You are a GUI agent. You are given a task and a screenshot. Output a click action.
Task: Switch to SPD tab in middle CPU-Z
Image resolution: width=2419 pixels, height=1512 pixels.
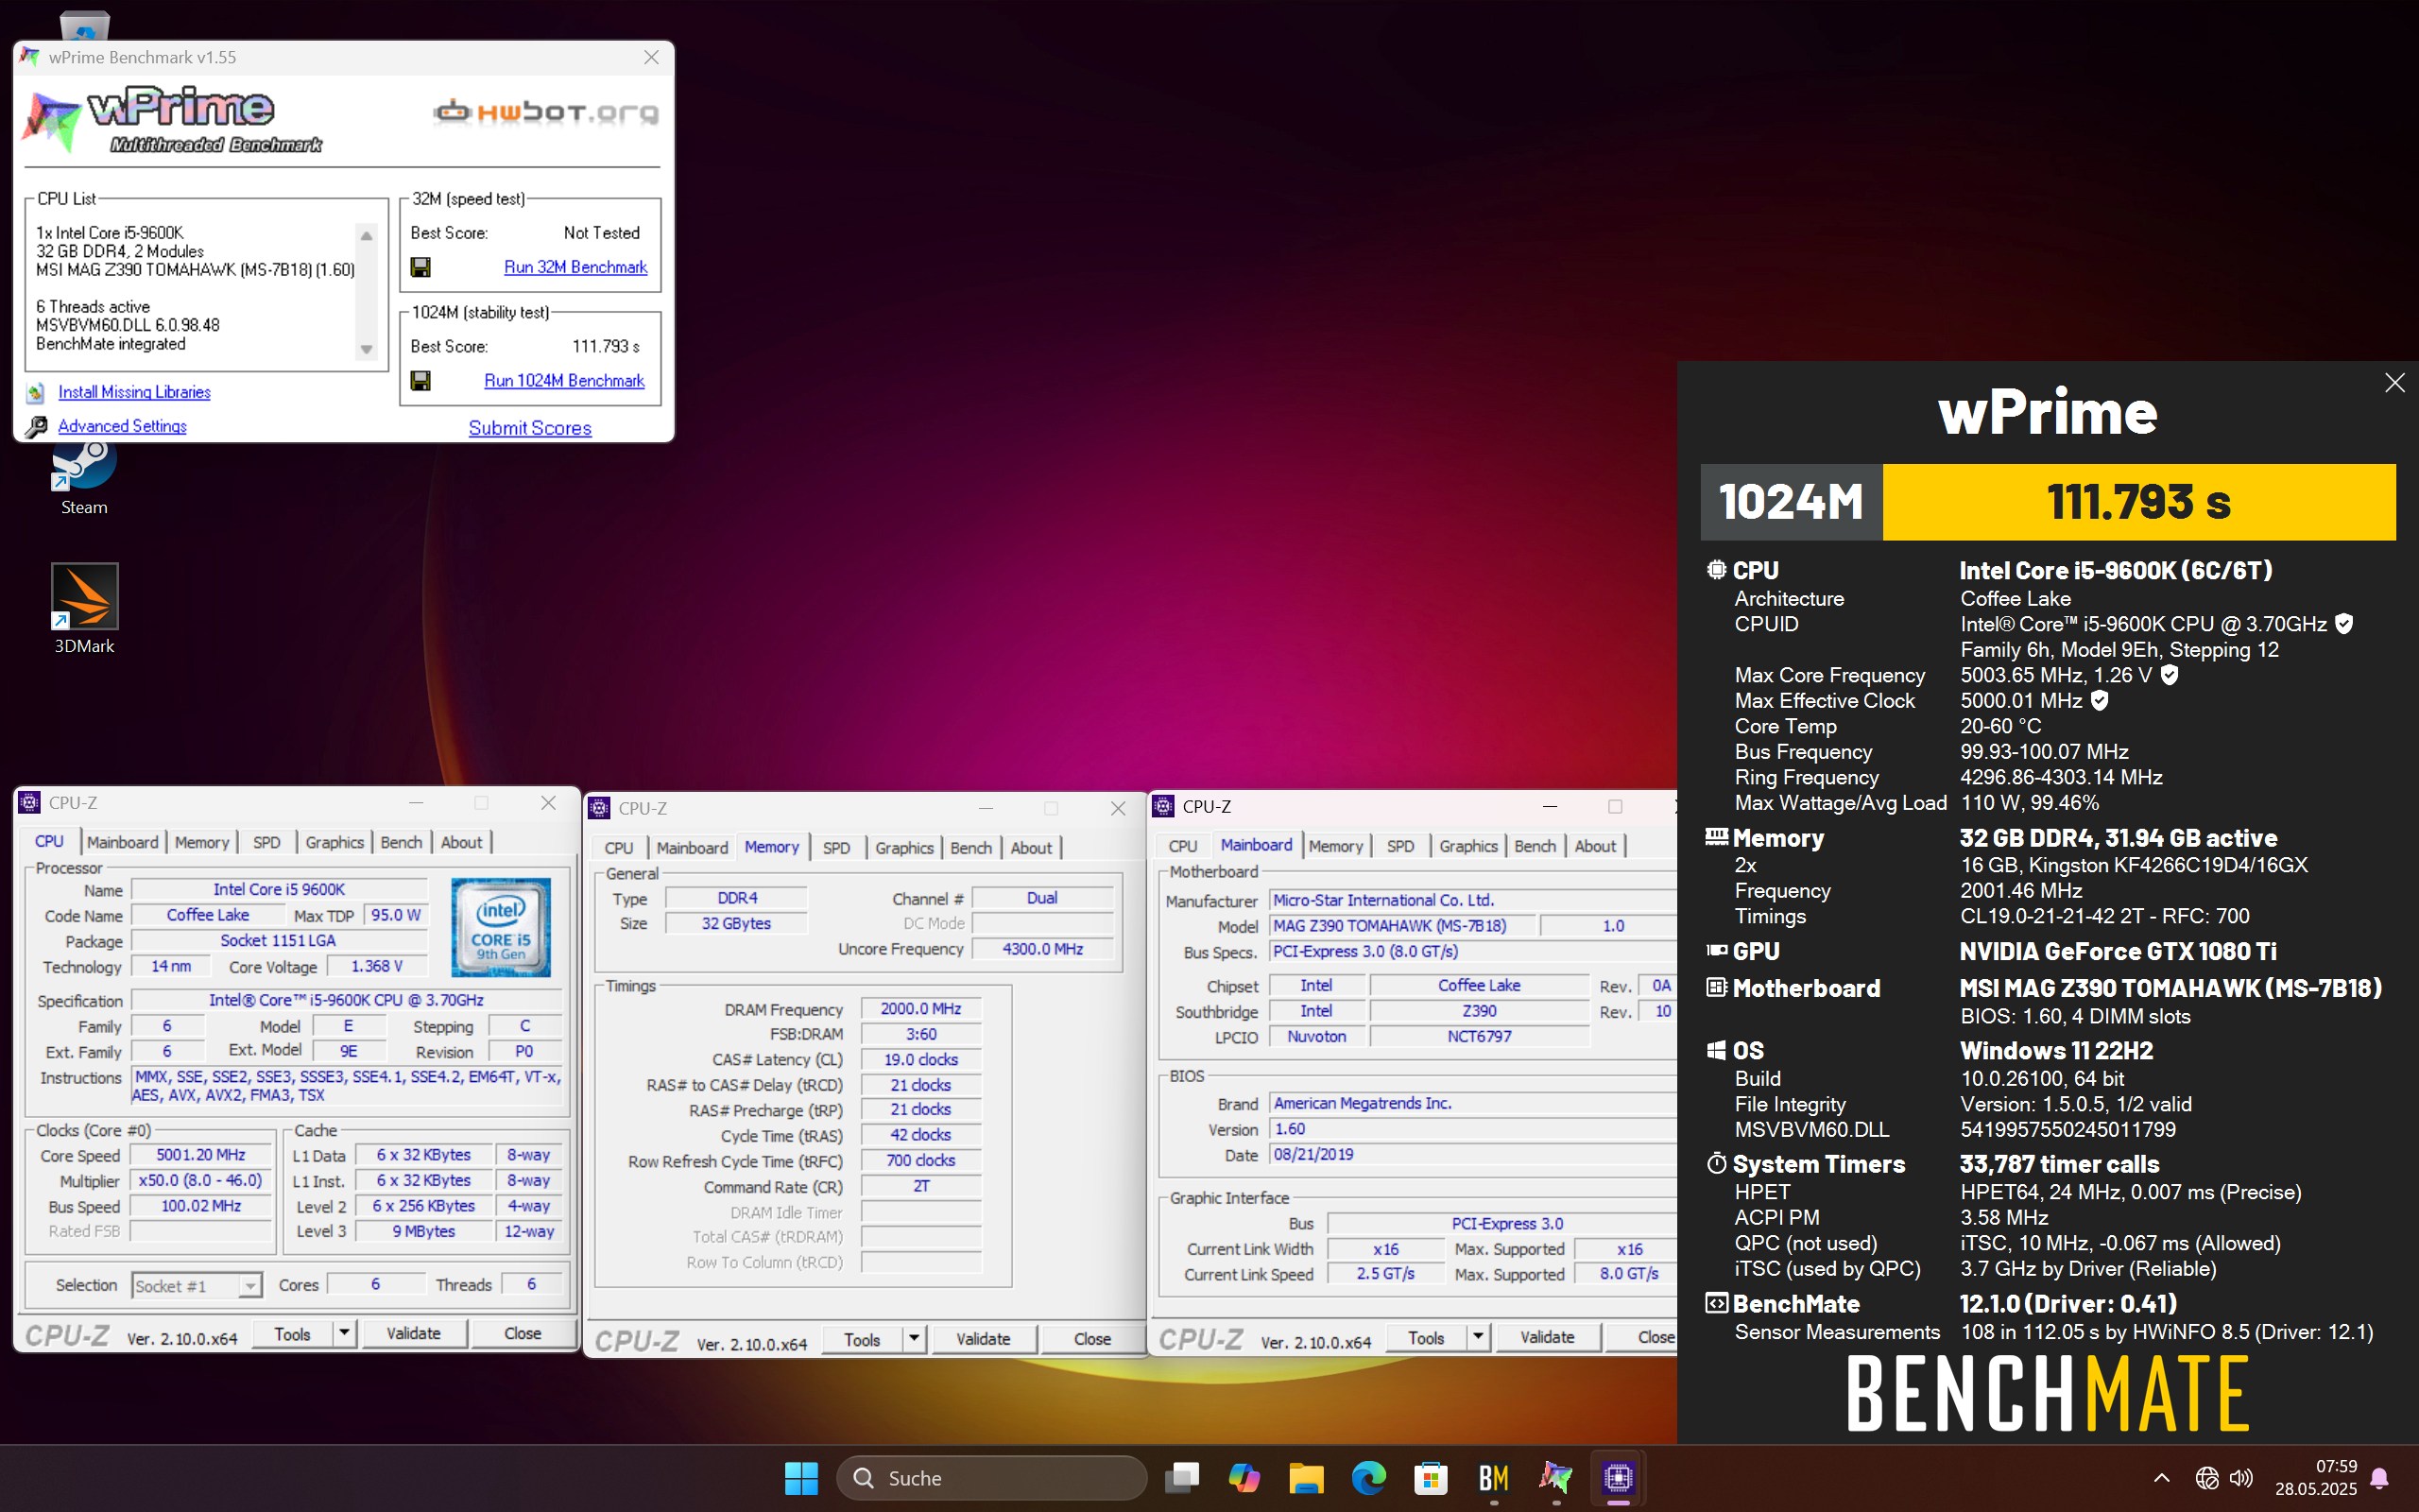[x=836, y=849]
